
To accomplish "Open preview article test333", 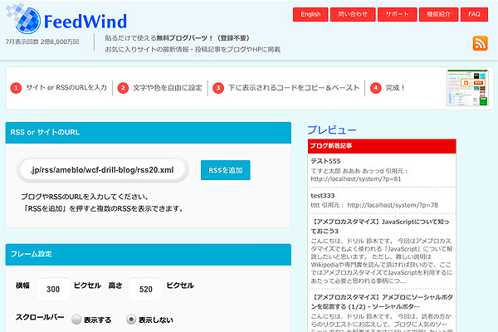I will coord(323,195).
